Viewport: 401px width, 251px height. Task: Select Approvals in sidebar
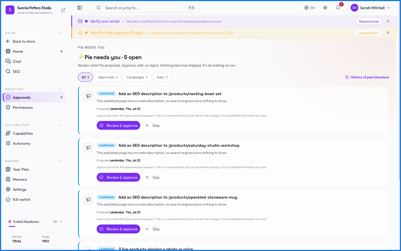click(34, 97)
